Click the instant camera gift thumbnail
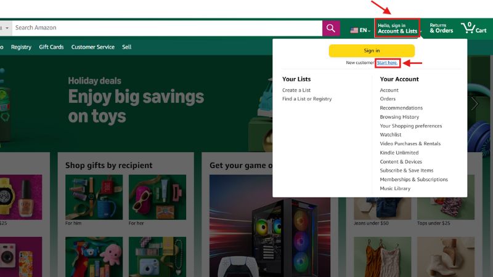This screenshot has width=493, height=277. (158, 257)
